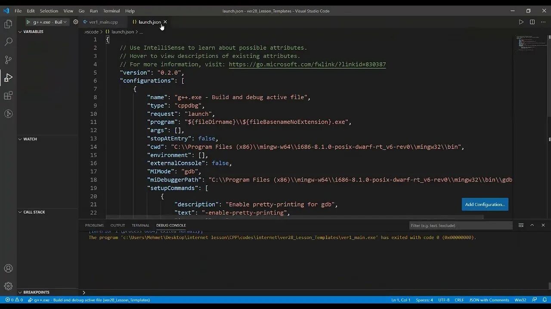551x309 pixels.
Task: Click errors and warnings count in status bar
Action: (x=14, y=300)
